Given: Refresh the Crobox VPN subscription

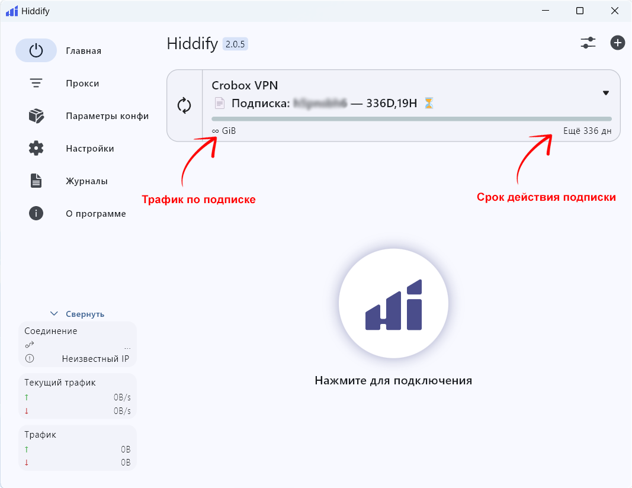Looking at the screenshot, I should tap(185, 105).
